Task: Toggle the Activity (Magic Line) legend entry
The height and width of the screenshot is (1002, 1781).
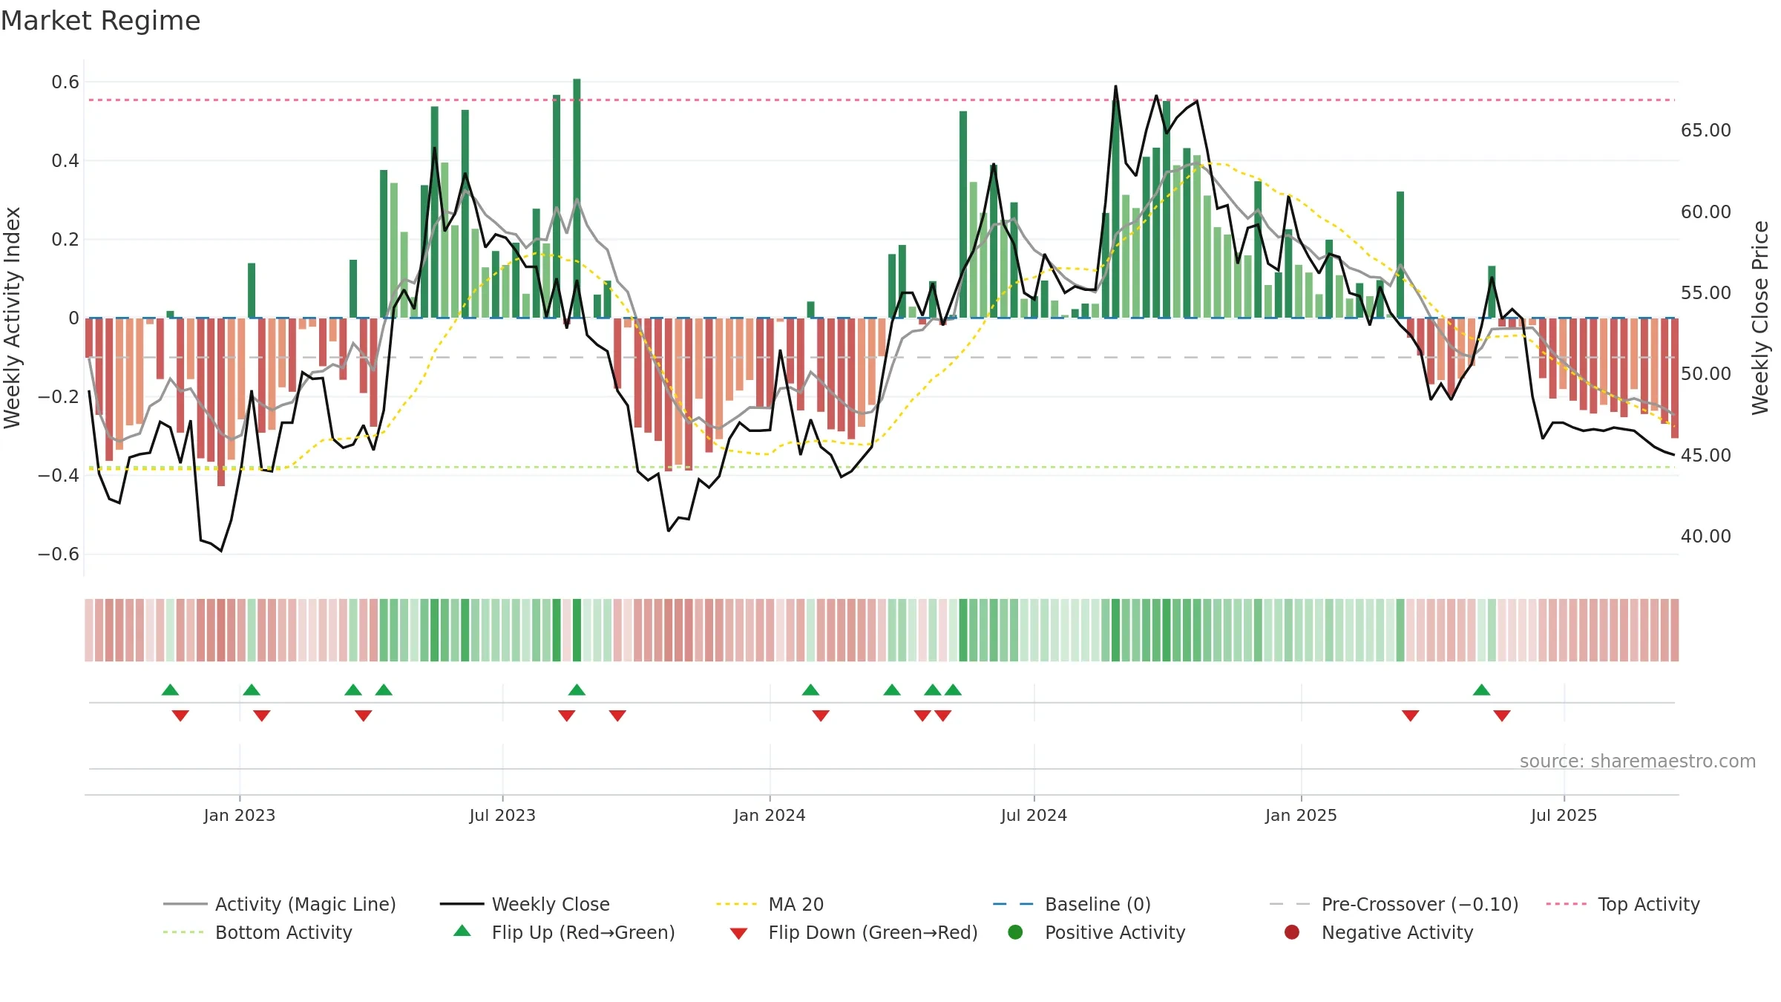Action: [x=280, y=904]
